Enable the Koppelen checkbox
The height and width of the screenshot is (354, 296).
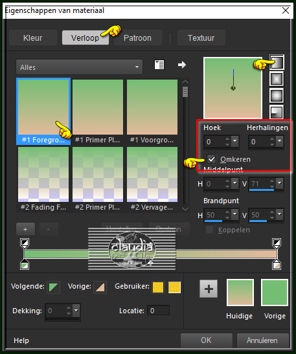[x=209, y=230]
